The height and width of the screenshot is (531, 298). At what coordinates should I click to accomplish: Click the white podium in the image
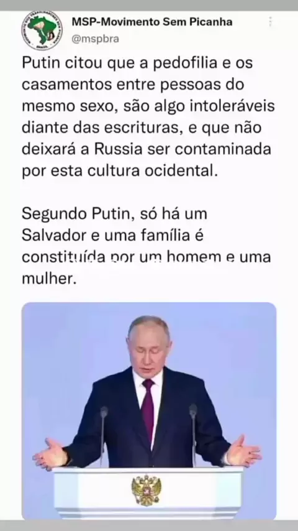[x=148, y=492]
